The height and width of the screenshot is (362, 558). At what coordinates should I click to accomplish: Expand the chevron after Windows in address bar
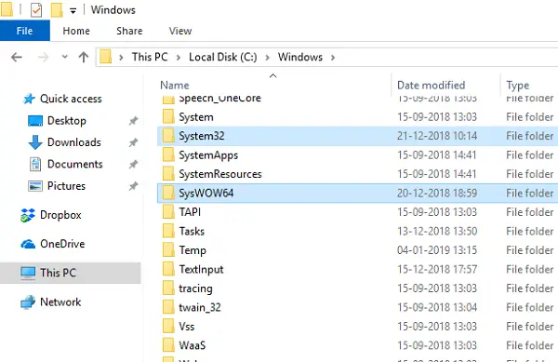click(333, 58)
